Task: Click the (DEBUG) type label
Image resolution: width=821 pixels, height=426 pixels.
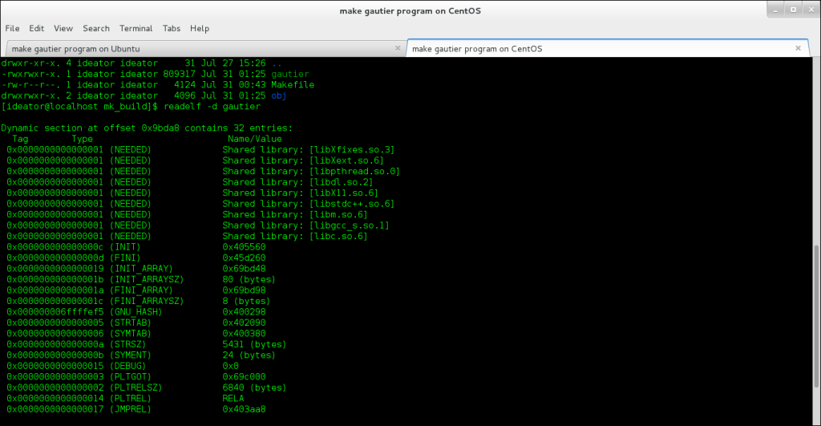Action: coord(127,367)
